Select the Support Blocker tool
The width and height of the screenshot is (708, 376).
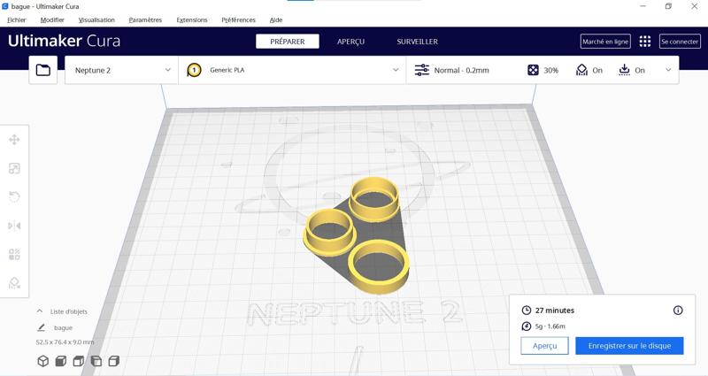tap(14, 283)
